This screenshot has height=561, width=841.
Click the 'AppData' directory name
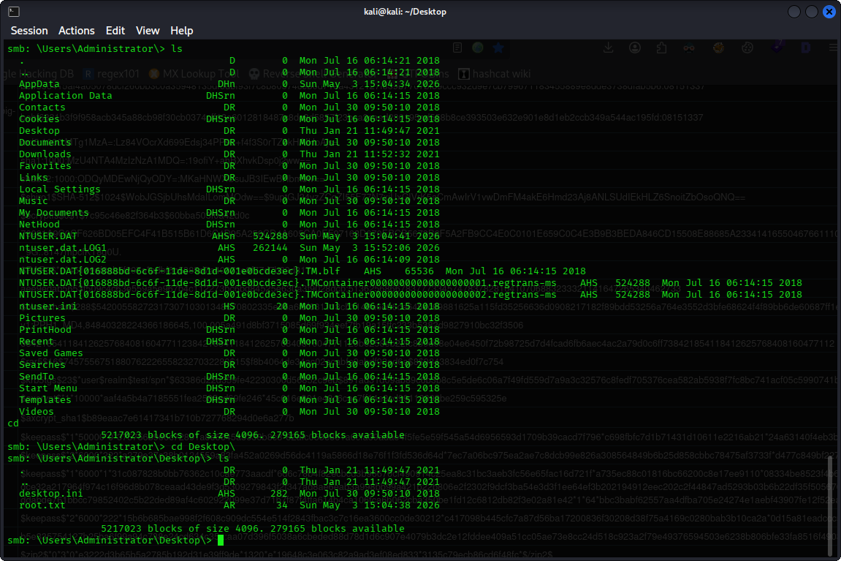pyautogui.click(x=39, y=83)
